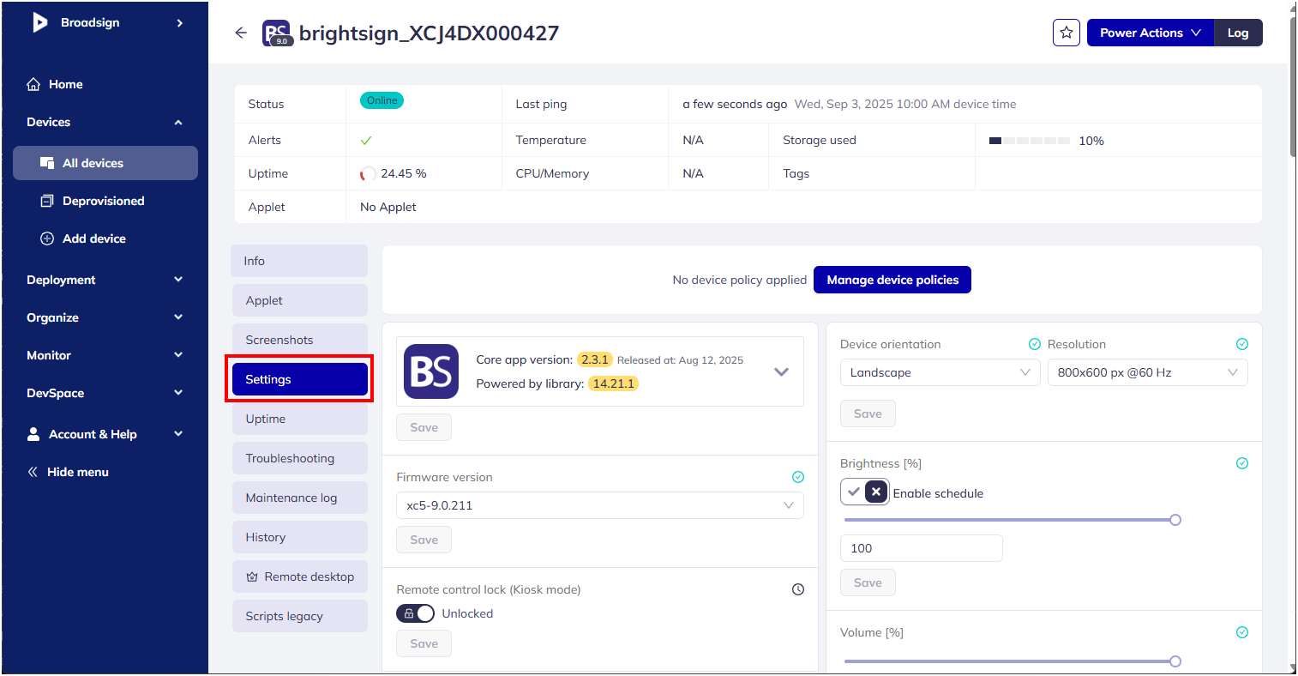Expand the Deployment menu section
The image size is (1298, 676).
(178, 280)
